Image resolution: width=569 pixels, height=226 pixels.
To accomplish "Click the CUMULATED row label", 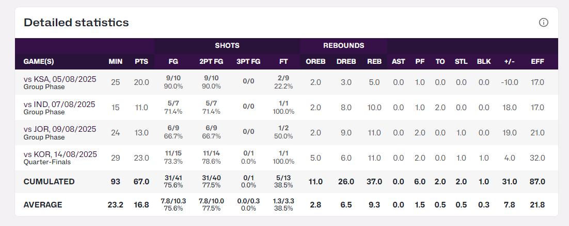I will click(49, 182).
